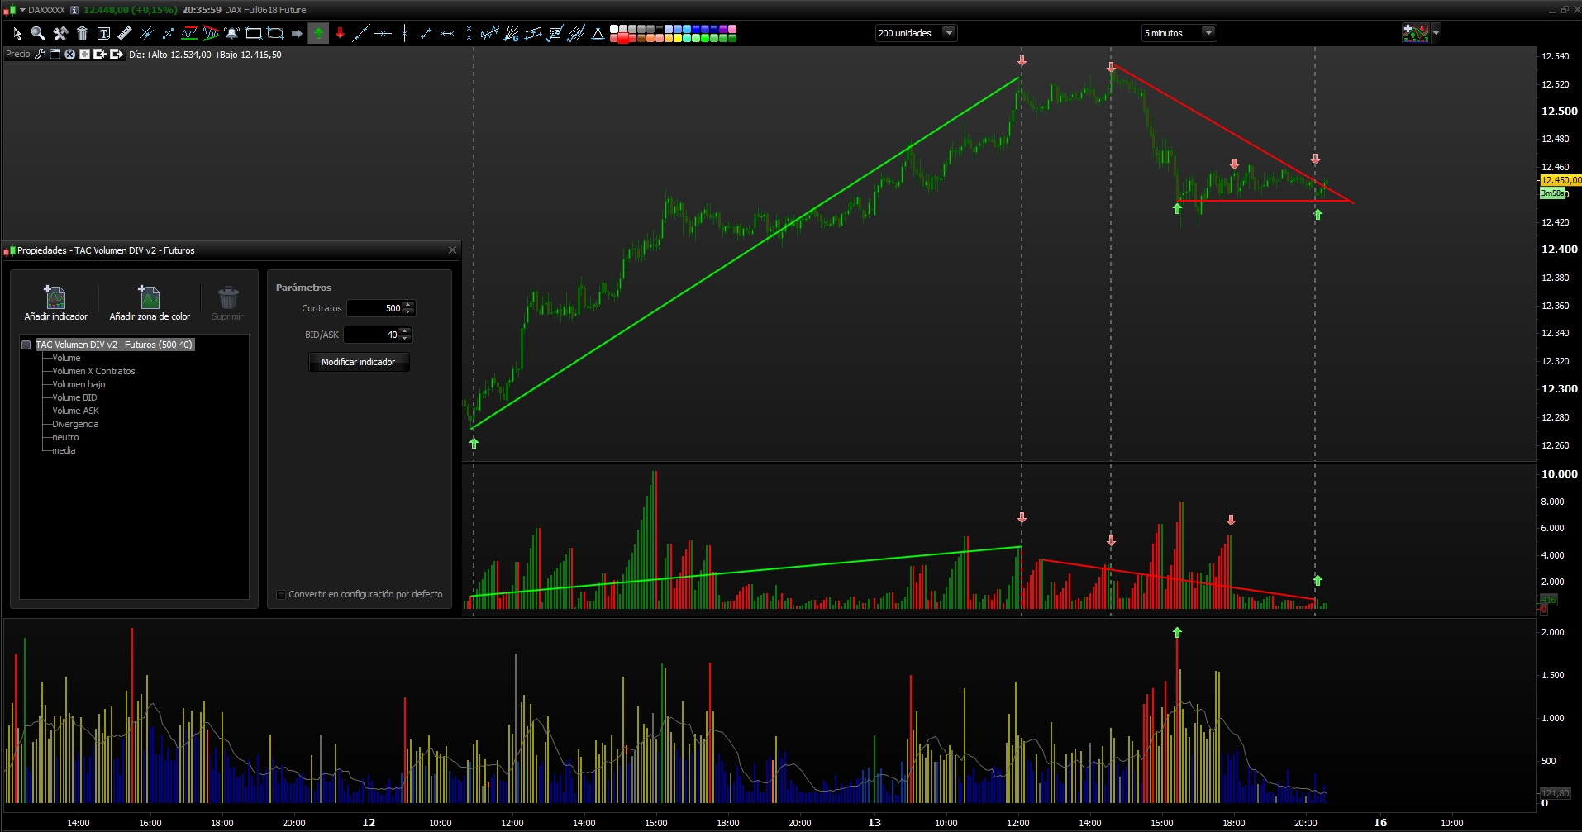
Task: Open the DAXXXXX instrument dropdown arrow
Action: click(x=22, y=10)
